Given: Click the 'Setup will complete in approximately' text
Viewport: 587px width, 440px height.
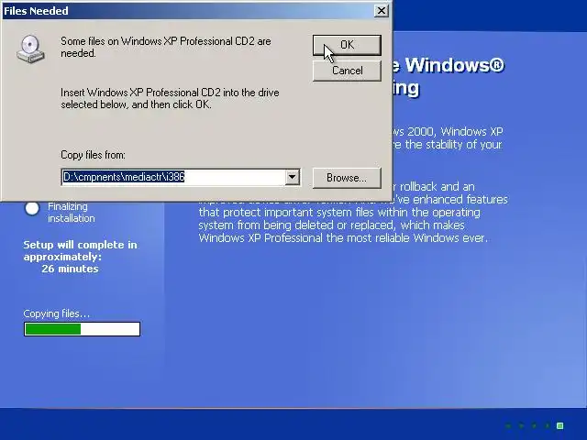Looking at the screenshot, I should [80, 250].
